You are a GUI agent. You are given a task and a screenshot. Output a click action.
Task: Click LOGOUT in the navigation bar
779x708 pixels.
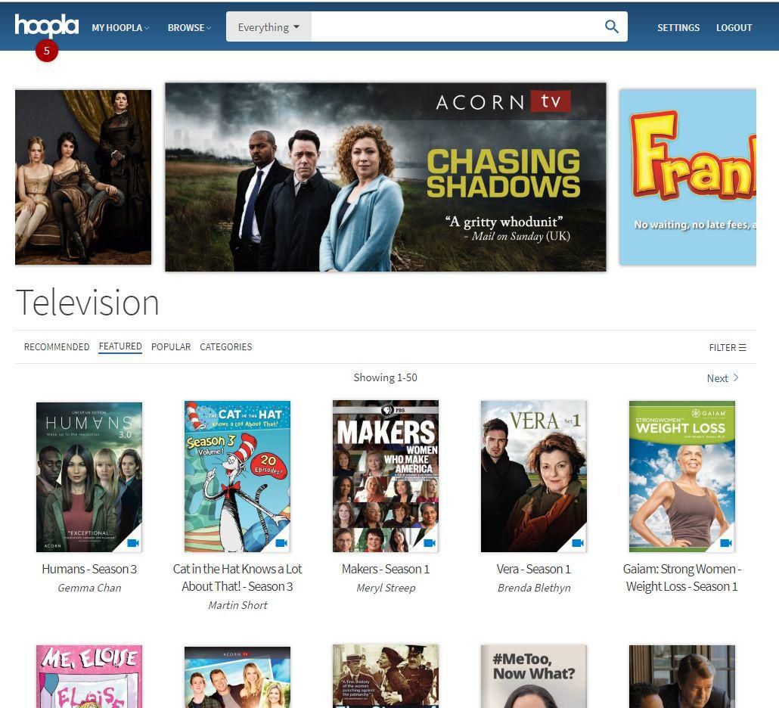click(734, 27)
